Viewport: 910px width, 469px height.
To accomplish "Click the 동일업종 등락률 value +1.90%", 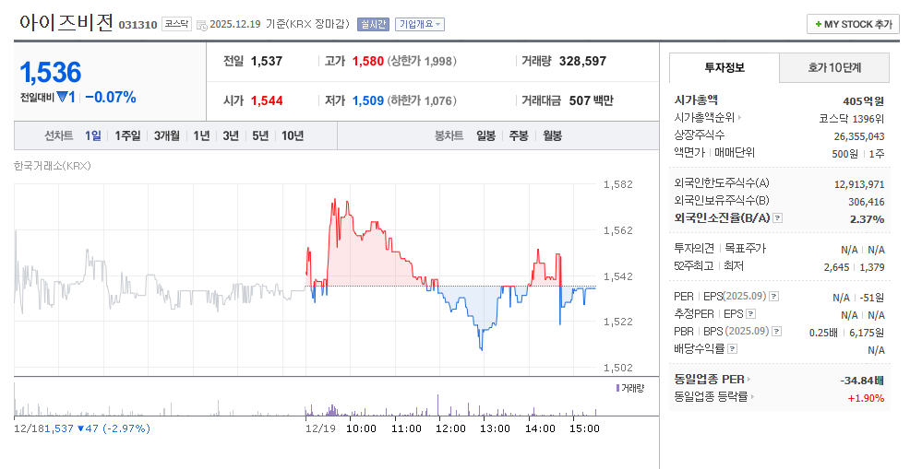I will point(866,398).
